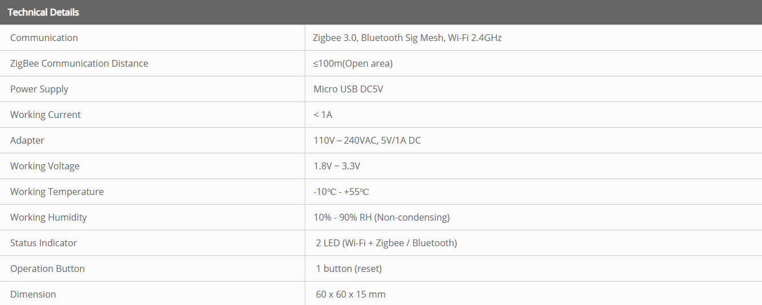This screenshot has height=305, width=762.
Task: Click the Technical Details table header
Action: pos(43,12)
